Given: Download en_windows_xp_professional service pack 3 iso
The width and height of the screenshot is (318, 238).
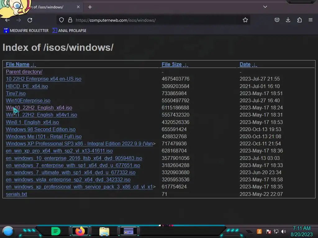Looking at the screenshot, I should [79, 187].
